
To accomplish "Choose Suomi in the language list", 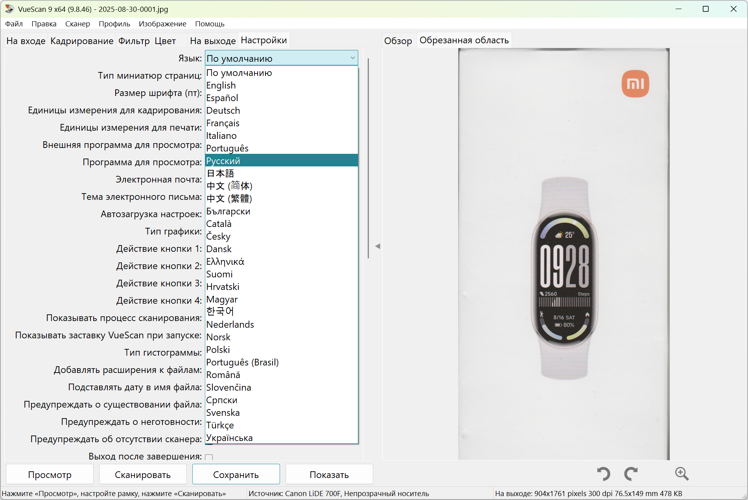I will (x=282, y=274).
